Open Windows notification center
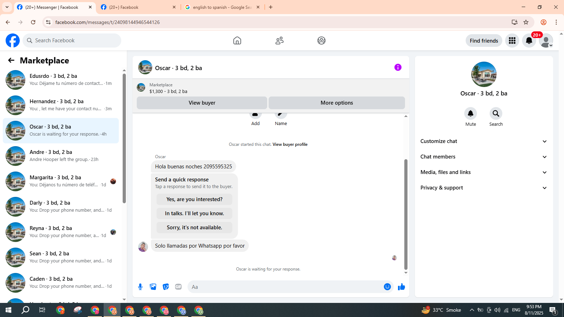Screen dimensions: 564x317 [x=553, y=310]
